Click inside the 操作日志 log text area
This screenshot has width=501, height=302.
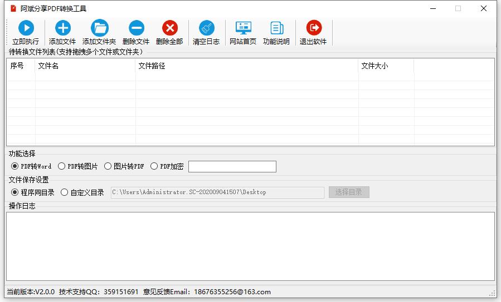pos(250,246)
